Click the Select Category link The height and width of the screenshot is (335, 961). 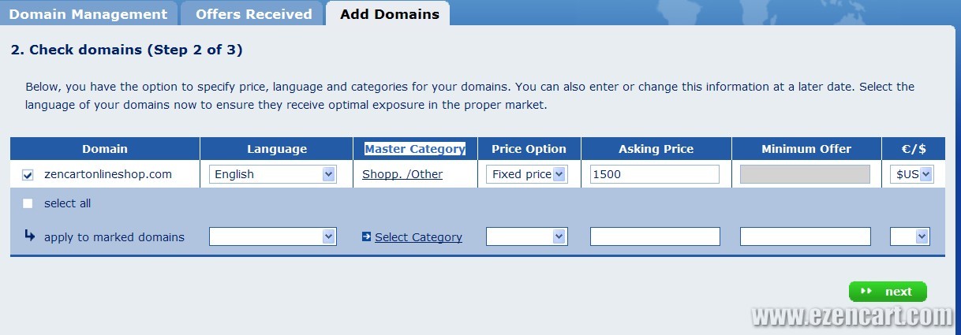(x=418, y=237)
